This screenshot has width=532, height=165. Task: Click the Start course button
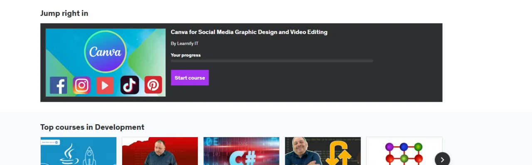click(190, 78)
